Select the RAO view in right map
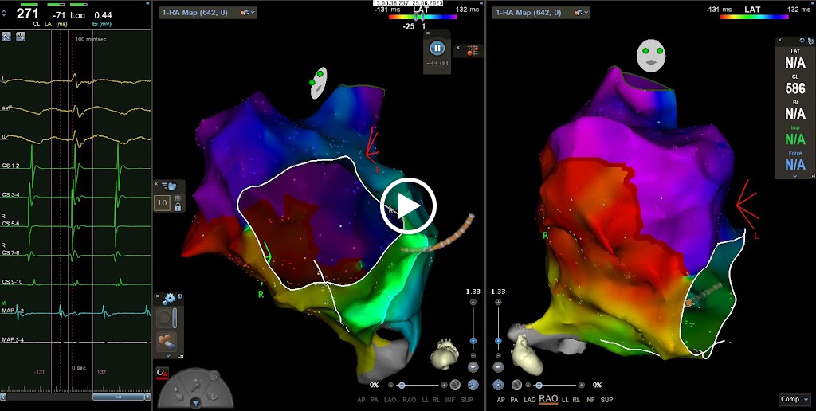This screenshot has height=411, width=816. point(547,399)
